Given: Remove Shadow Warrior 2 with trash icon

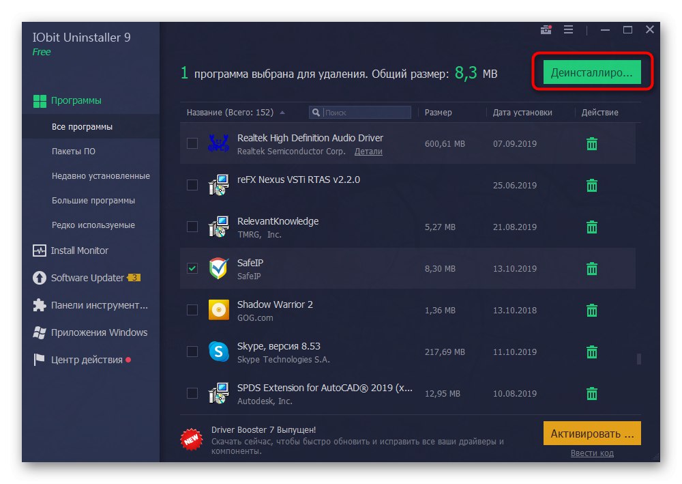Looking at the screenshot, I should click(591, 311).
